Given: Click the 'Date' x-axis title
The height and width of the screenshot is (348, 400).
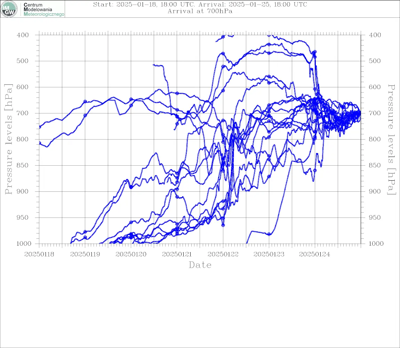Looking at the screenshot, I should [x=200, y=265].
